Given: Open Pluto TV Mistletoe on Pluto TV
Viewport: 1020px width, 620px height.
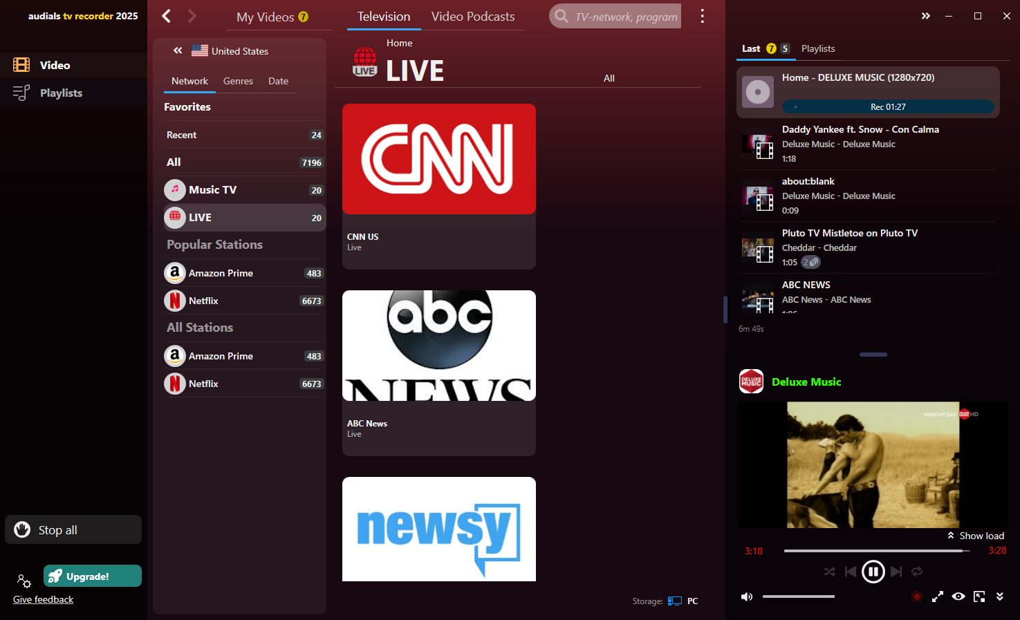Looking at the screenshot, I should click(868, 247).
